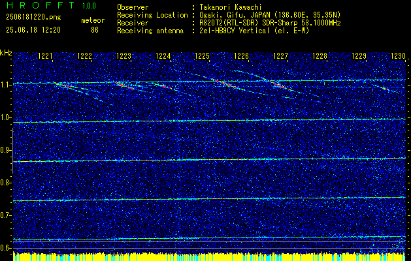Click the observer name Takanori Kawachi
Screen dimensions: 411x261
coord(230,7)
